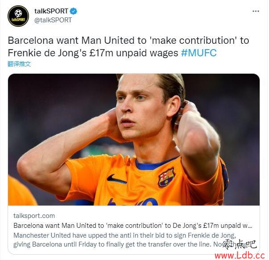This screenshot has width=269, height=260.
Task: Click the teammate's orange shirt at the photo edge
Action: pyautogui.click(x=21, y=191)
